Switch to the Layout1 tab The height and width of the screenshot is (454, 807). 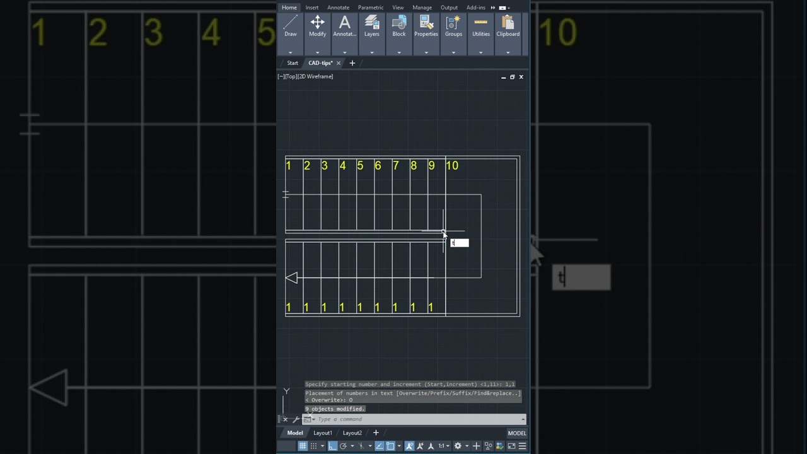tap(323, 433)
